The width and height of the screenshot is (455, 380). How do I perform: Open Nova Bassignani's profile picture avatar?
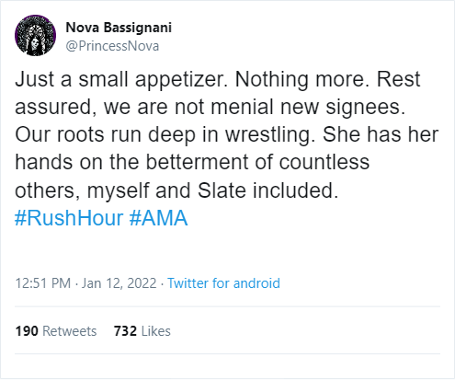click(35, 35)
